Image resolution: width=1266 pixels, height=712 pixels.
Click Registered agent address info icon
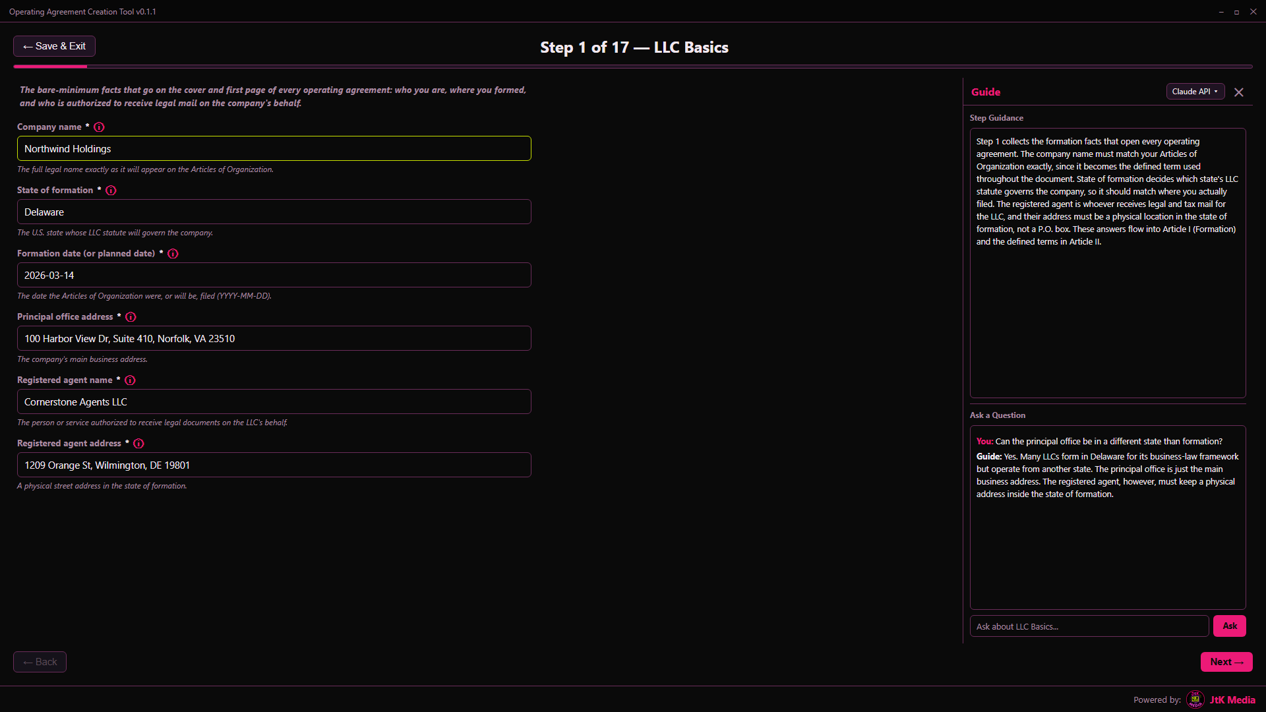[x=138, y=444]
